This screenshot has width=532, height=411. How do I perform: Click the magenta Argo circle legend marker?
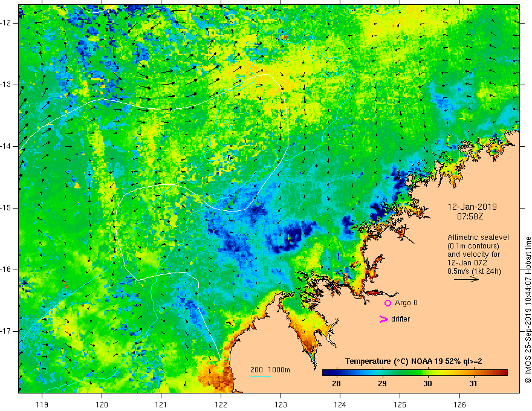[x=388, y=303]
